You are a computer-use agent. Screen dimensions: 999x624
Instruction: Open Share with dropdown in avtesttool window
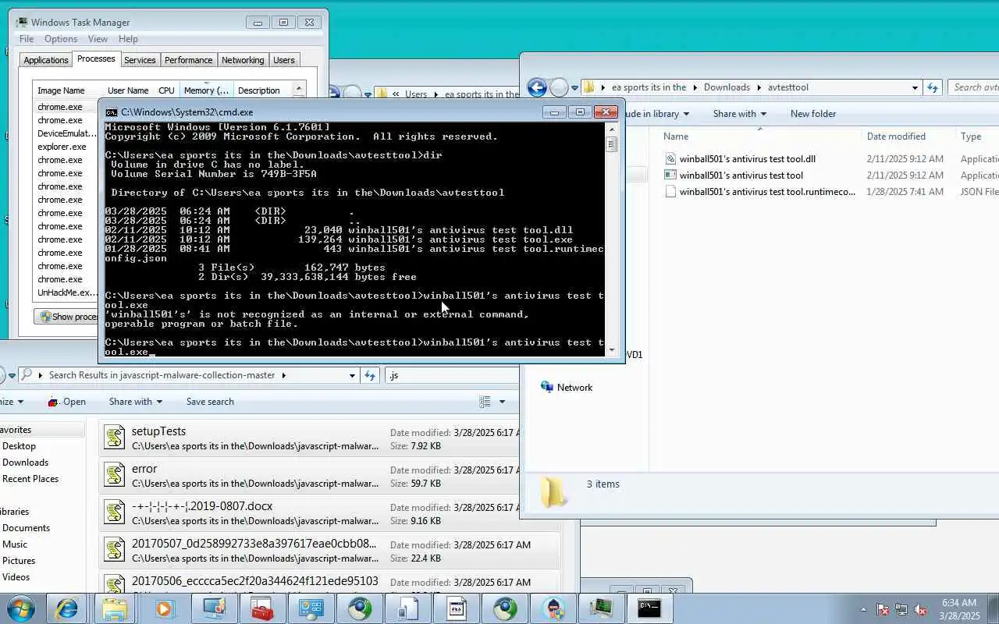(739, 114)
